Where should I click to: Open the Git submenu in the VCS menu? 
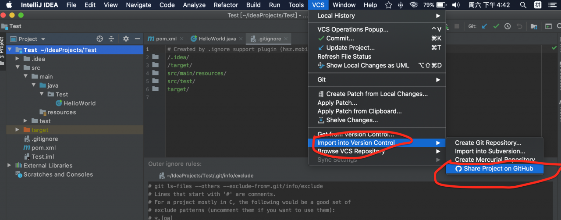click(377, 80)
